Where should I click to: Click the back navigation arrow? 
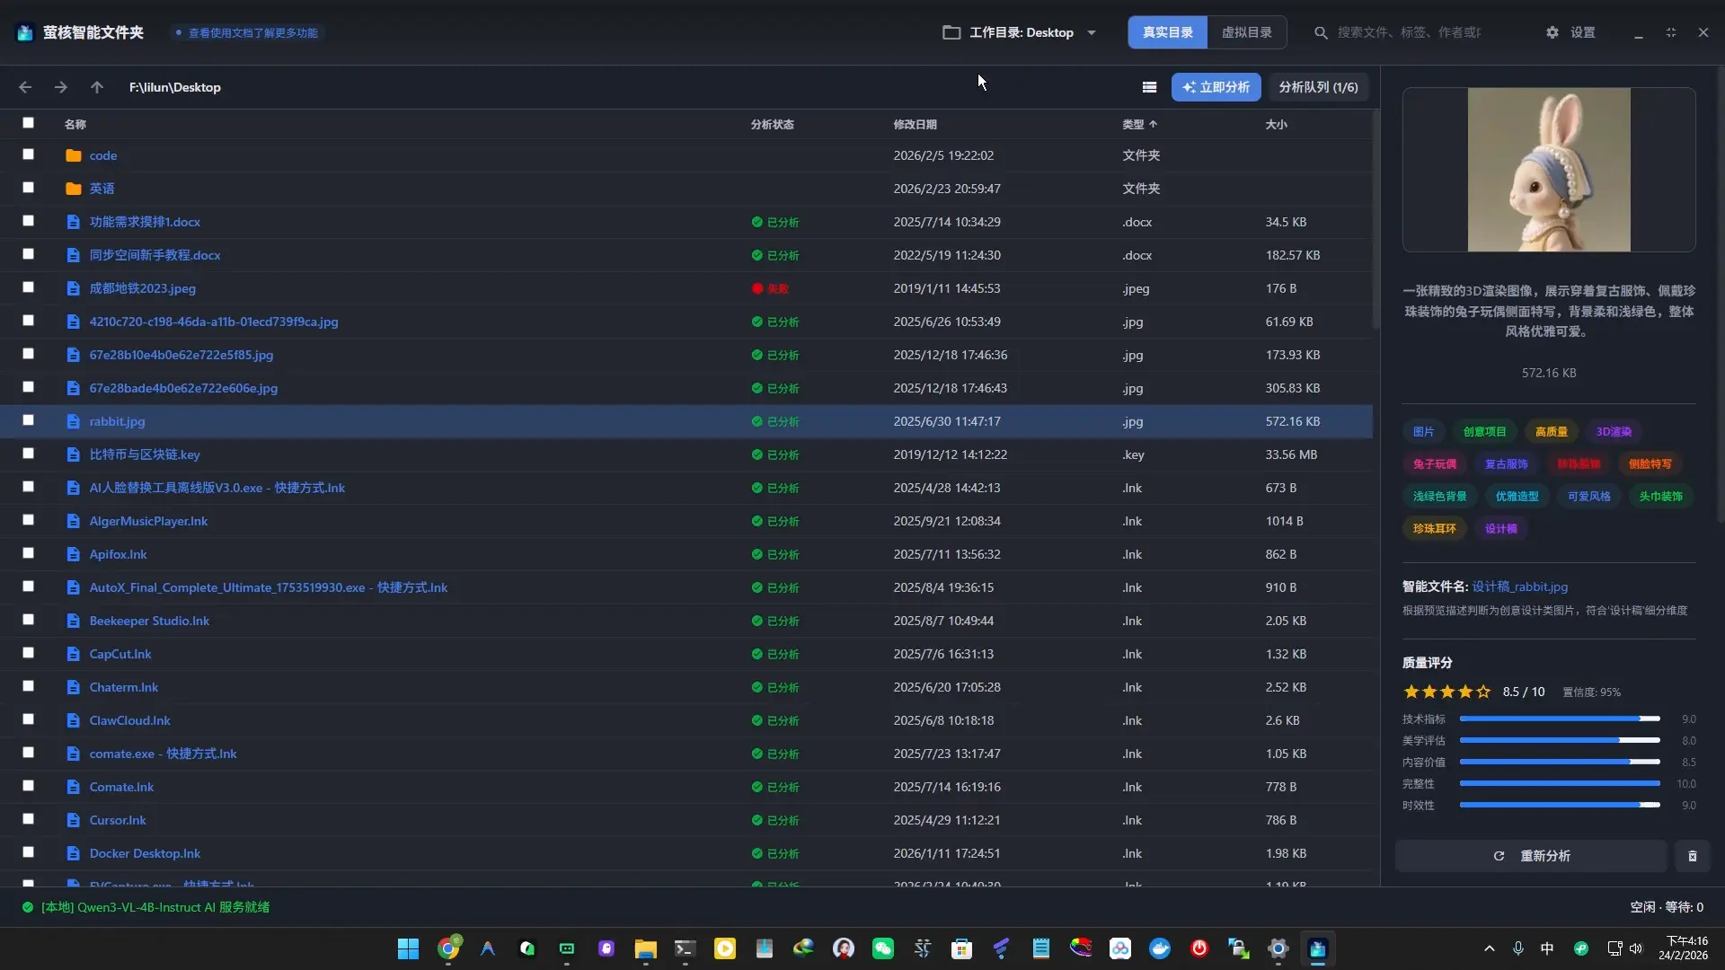tap(25, 87)
